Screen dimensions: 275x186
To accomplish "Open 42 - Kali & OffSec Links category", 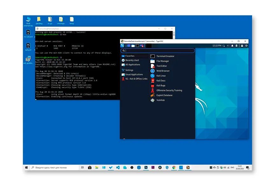I will coord(135,79).
